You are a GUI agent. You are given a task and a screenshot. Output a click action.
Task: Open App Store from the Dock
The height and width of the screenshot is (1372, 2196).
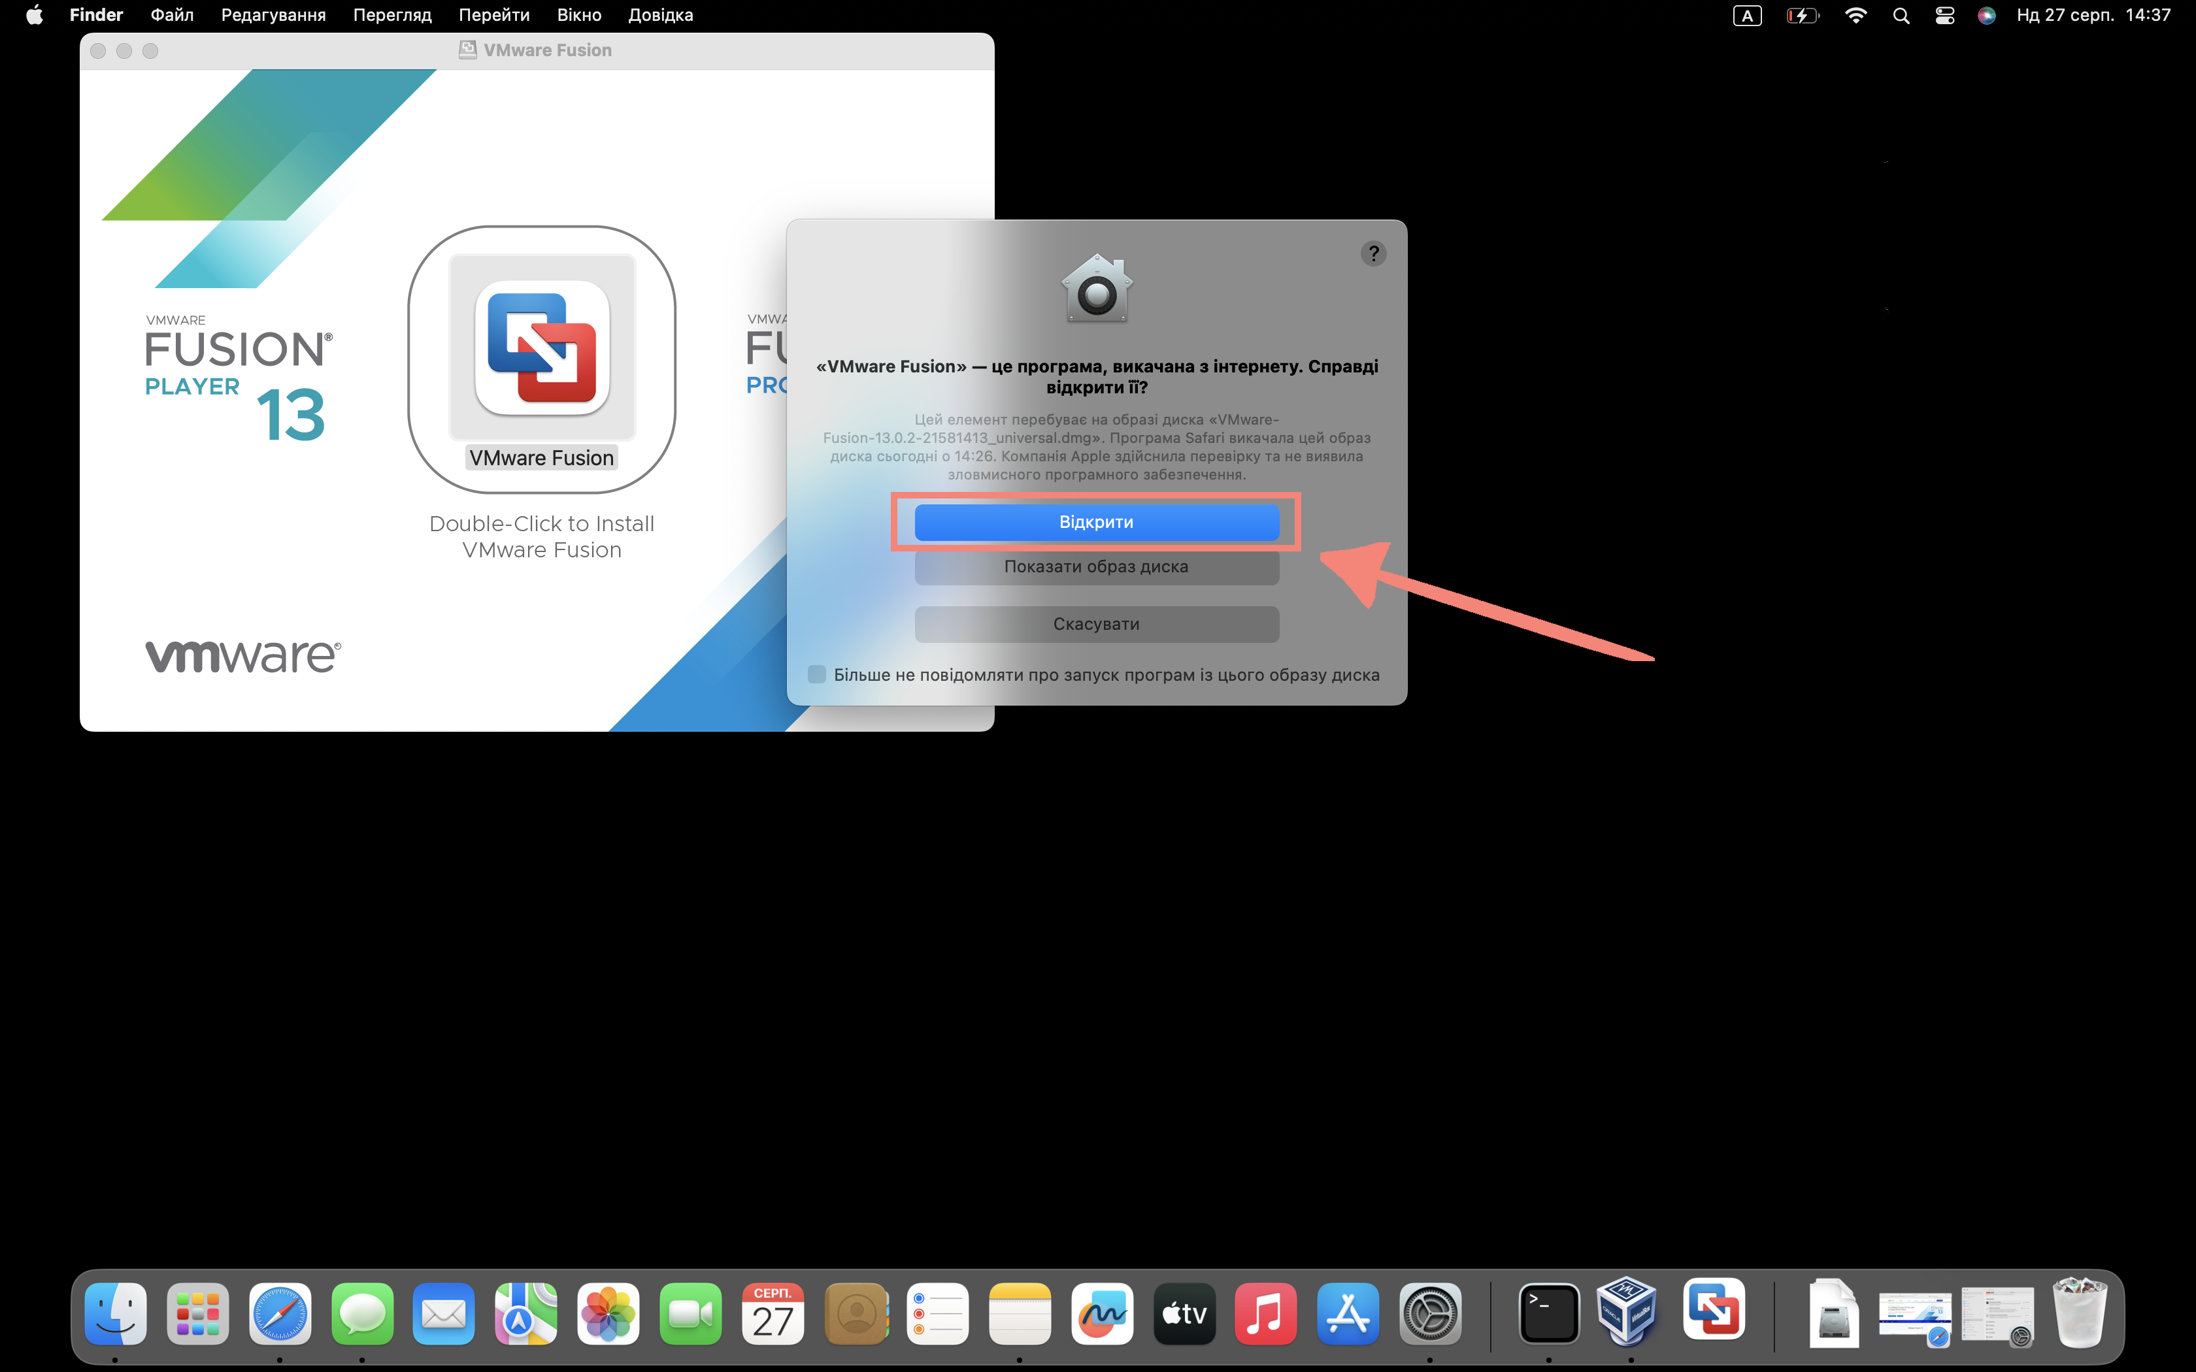1348,1313
